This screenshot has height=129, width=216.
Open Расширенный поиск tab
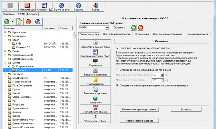(197, 34)
